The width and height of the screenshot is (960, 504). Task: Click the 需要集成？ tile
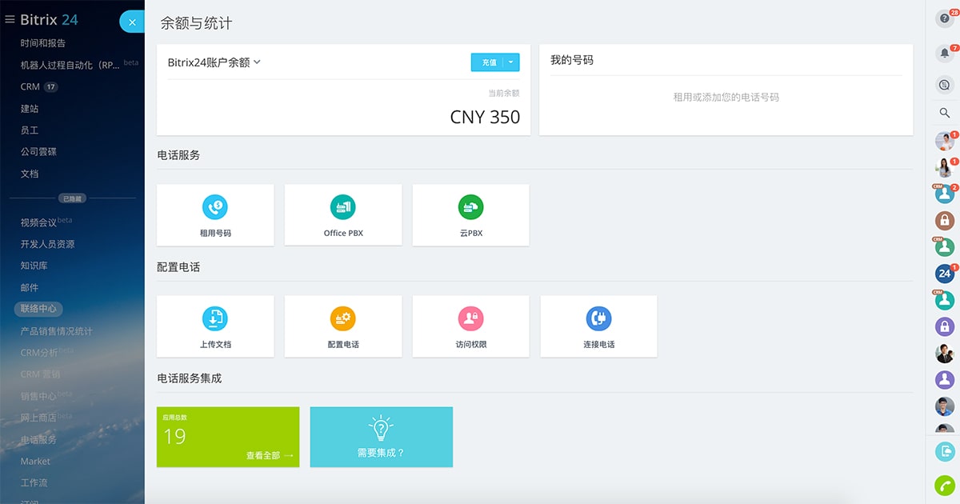pyautogui.click(x=381, y=437)
